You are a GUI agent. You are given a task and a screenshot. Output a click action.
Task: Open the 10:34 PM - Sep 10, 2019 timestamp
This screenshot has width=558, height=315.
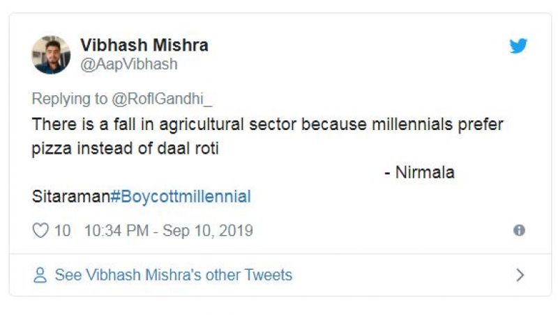[x=169, y=231]
